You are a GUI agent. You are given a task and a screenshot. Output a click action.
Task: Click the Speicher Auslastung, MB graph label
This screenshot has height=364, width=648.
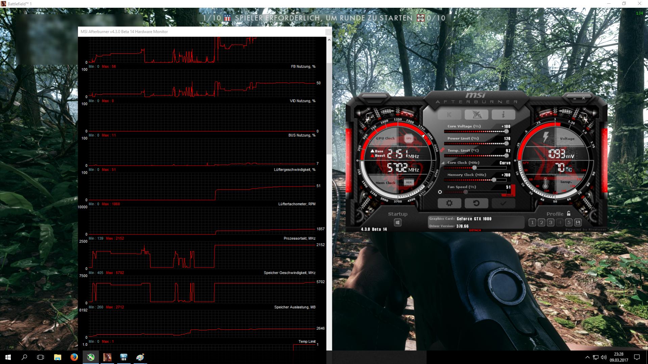pyautogui.click(x=295, y=307)
